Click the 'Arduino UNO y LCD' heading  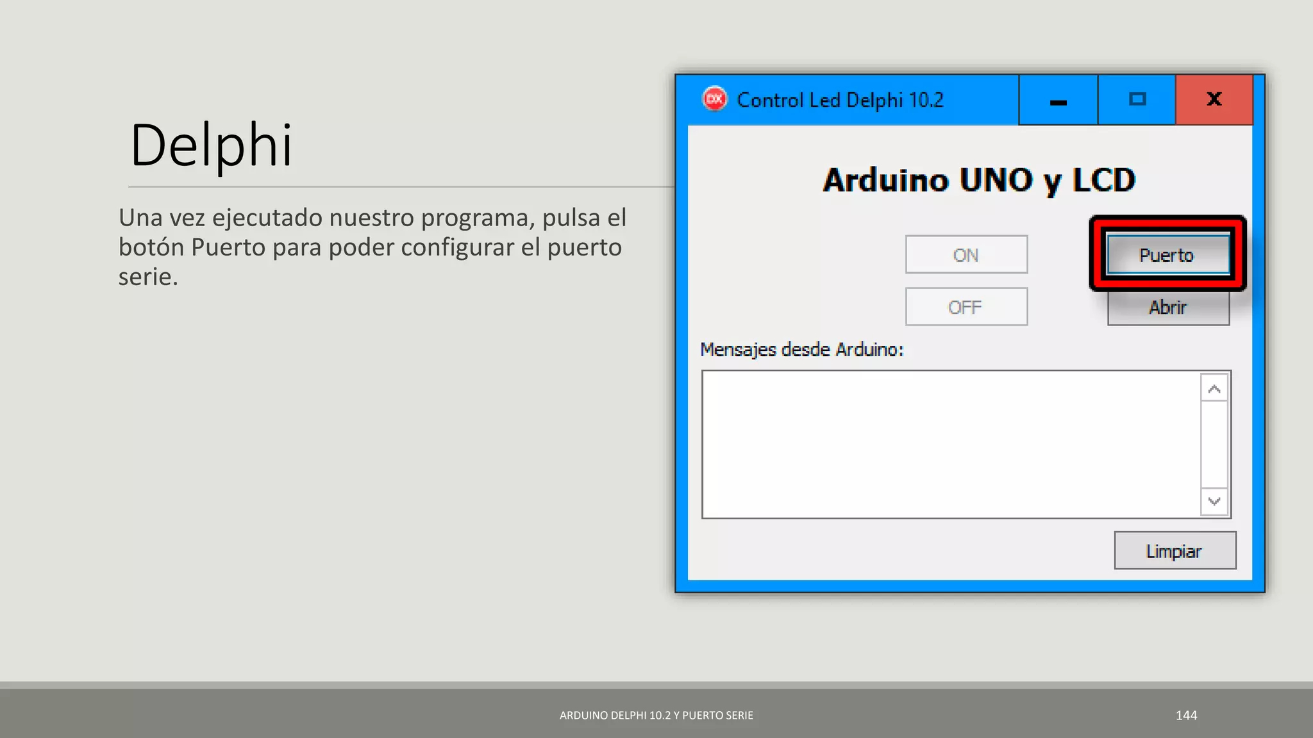pyautogui.click(x=979, y=180)
